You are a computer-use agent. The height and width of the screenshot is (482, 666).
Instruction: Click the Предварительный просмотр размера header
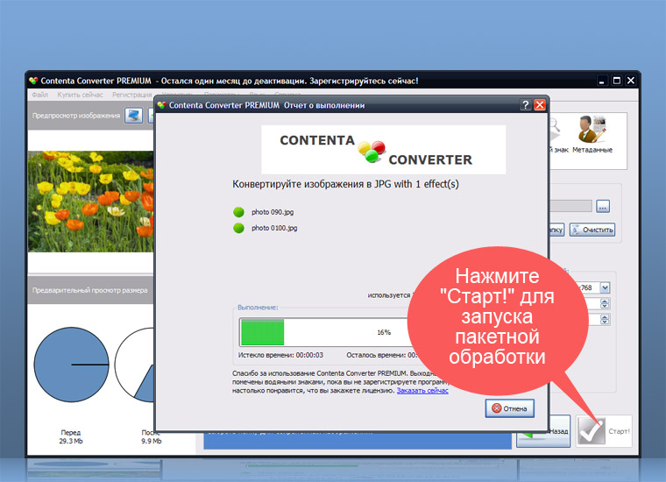(x=89, y=290)
